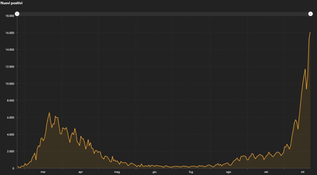The image size is (317, 175).
Task: Click the 'giu' x-axis label
Action: [x=154, y=172]
